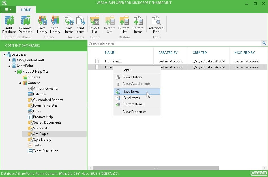This screenshot has width=268, height=177.
Task: Collapse the Content tree node
Action: click(x=20, y=83)
